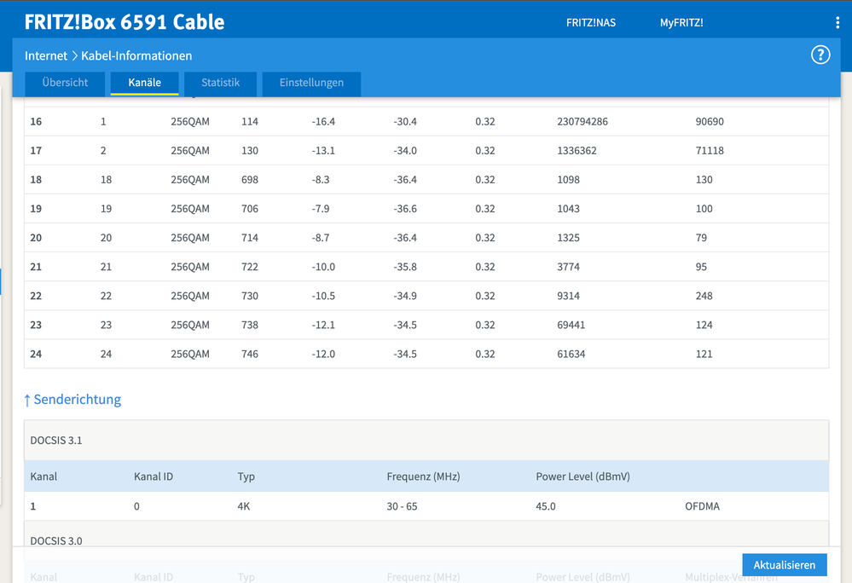Viewport: 852px width, 583px height.
Task: Click power level -8.3 in row 18
Action: pyautogui.click(x=321, y=180)
